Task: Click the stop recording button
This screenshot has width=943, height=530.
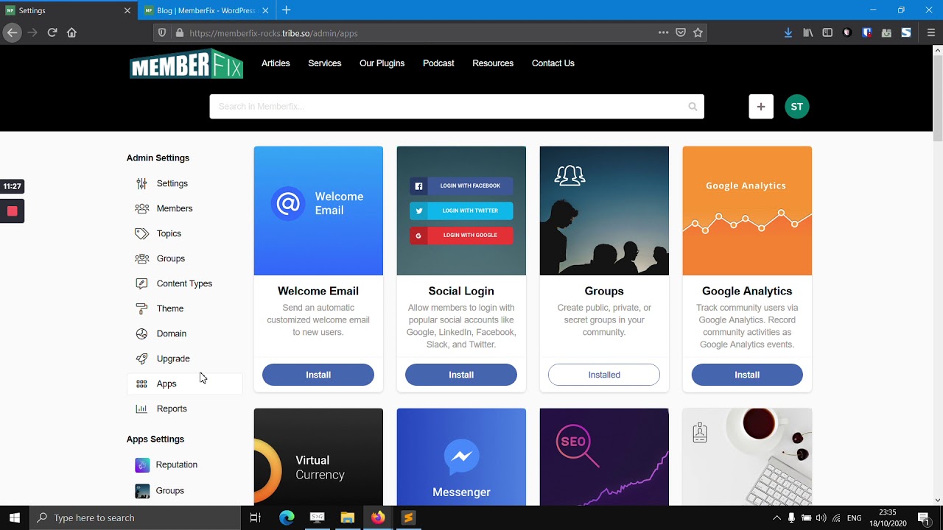Action: (12, 211)
